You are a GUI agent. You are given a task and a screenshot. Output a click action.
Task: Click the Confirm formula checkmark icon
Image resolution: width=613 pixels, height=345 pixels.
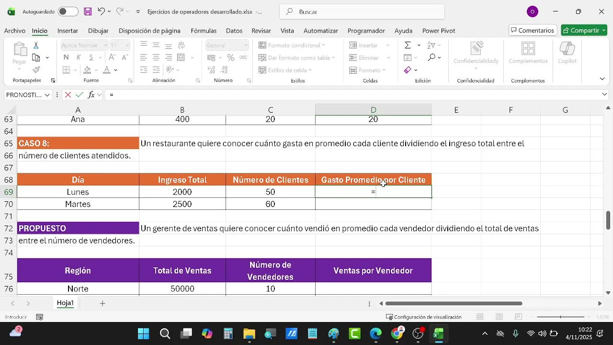tap(79, 95)
